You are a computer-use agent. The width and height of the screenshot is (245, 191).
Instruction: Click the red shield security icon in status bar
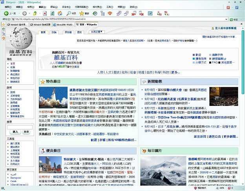pyautogui.click(x=195, y=188)
